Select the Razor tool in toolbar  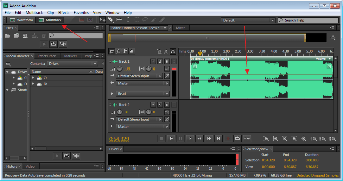tap(111, 20)
